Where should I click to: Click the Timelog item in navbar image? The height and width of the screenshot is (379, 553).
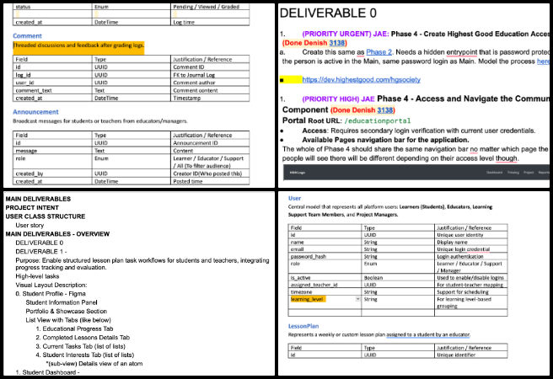coord(513,173)
